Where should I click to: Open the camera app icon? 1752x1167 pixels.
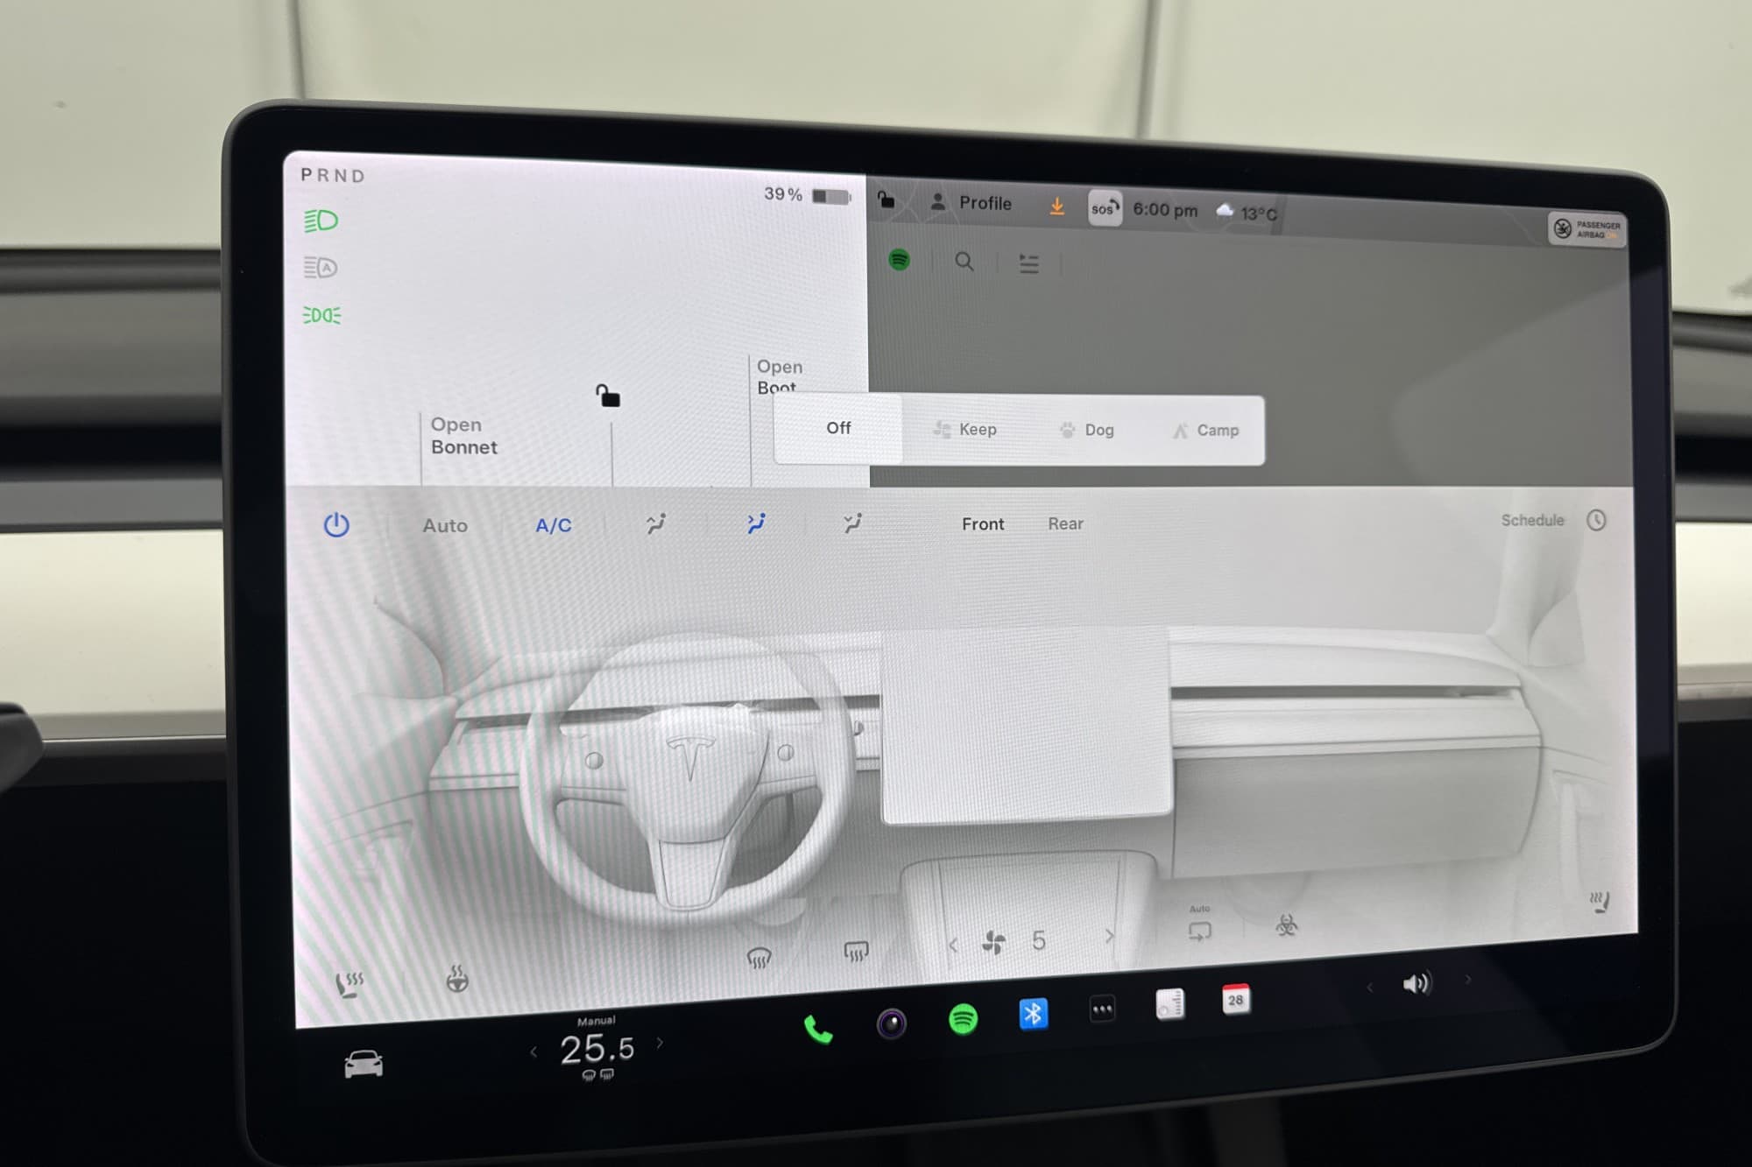coord(891,1023)
